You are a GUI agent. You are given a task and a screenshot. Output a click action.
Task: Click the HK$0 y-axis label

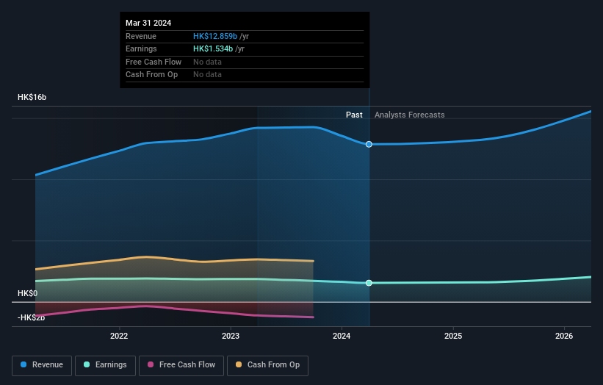[28, 293]
